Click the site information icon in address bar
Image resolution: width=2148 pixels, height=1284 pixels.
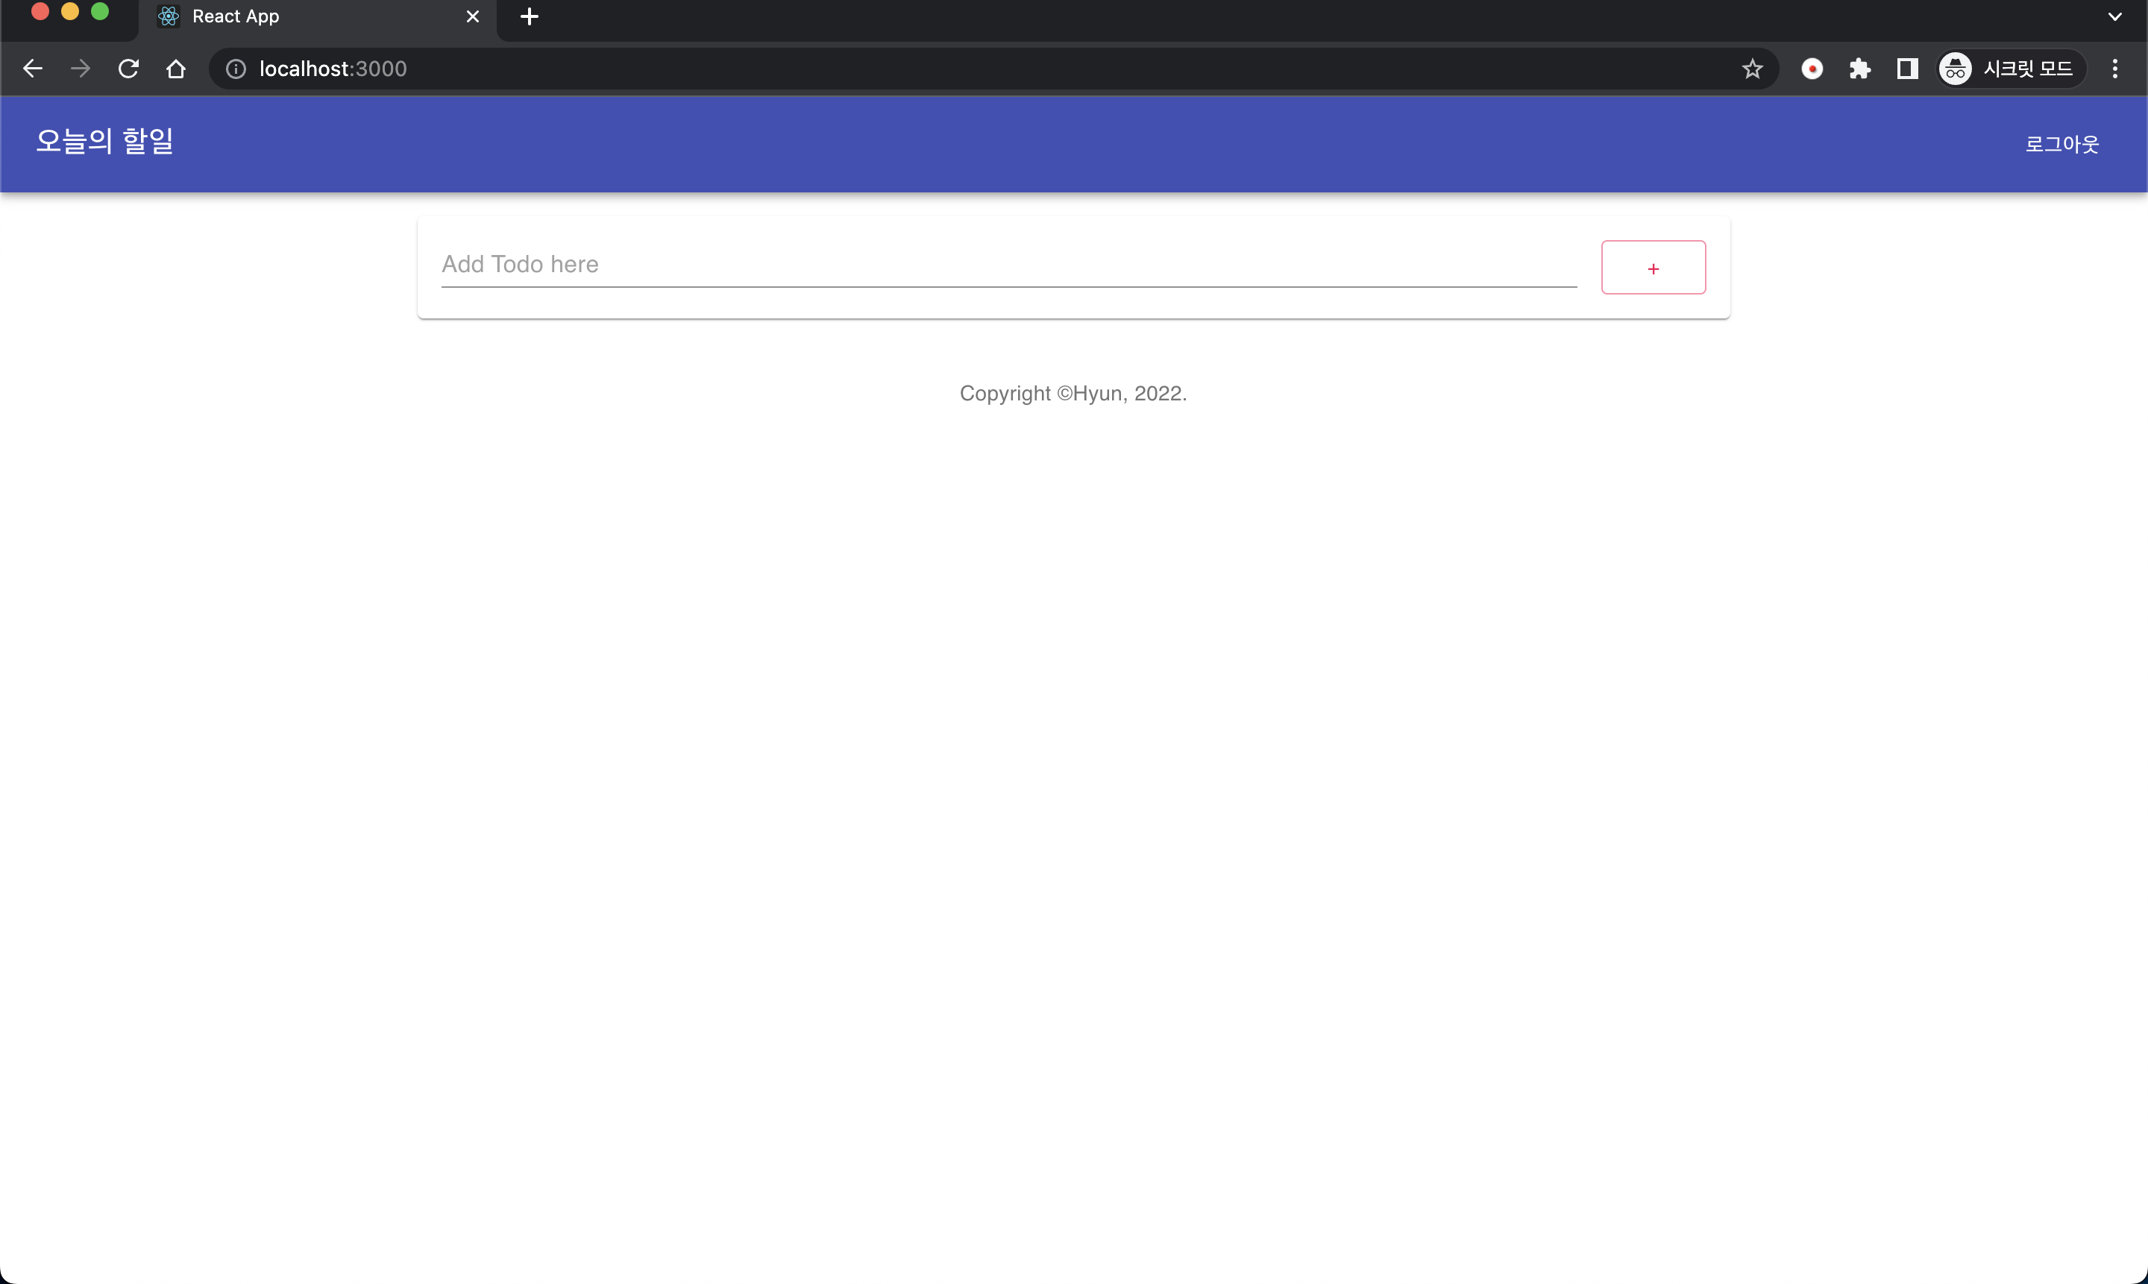click(x=234, y=69)
